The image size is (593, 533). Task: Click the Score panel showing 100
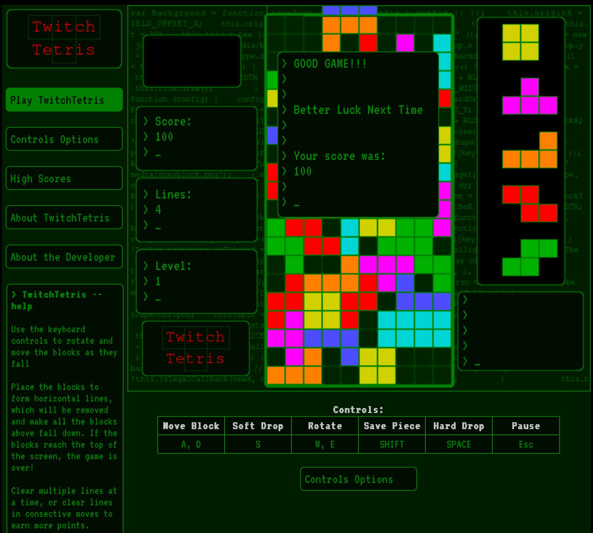(x=196, y=138)
